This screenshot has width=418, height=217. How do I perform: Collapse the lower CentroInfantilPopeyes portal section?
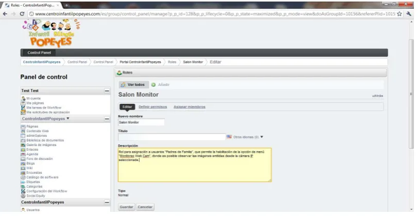(x=107, y=203)
